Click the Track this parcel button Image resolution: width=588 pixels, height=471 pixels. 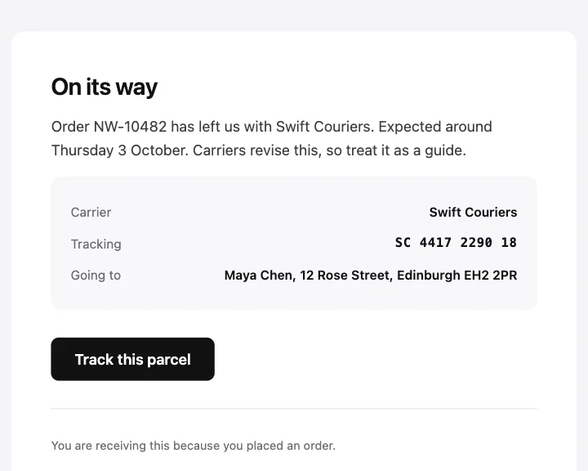tap(133, 359)
